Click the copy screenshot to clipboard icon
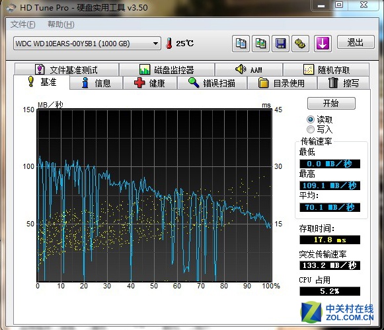Image resolution: width=384 pixels, height=330 pixels. tap(261, 44)
